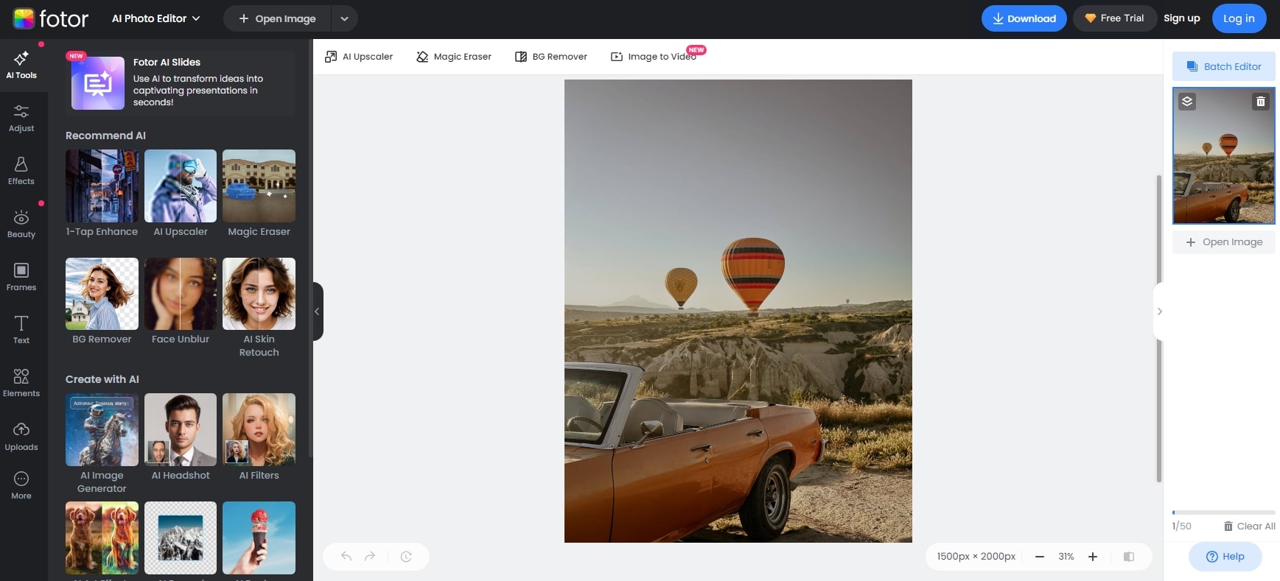Open the AI Tools sidebar panel
The image size is (1280, 581).
[21, 65]
